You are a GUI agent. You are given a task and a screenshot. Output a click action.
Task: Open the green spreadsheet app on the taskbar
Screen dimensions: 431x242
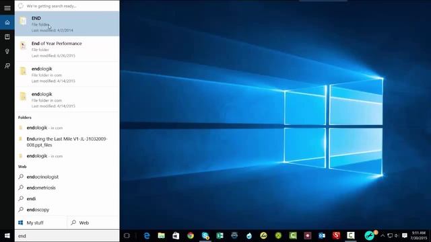[x=220, y=236]
